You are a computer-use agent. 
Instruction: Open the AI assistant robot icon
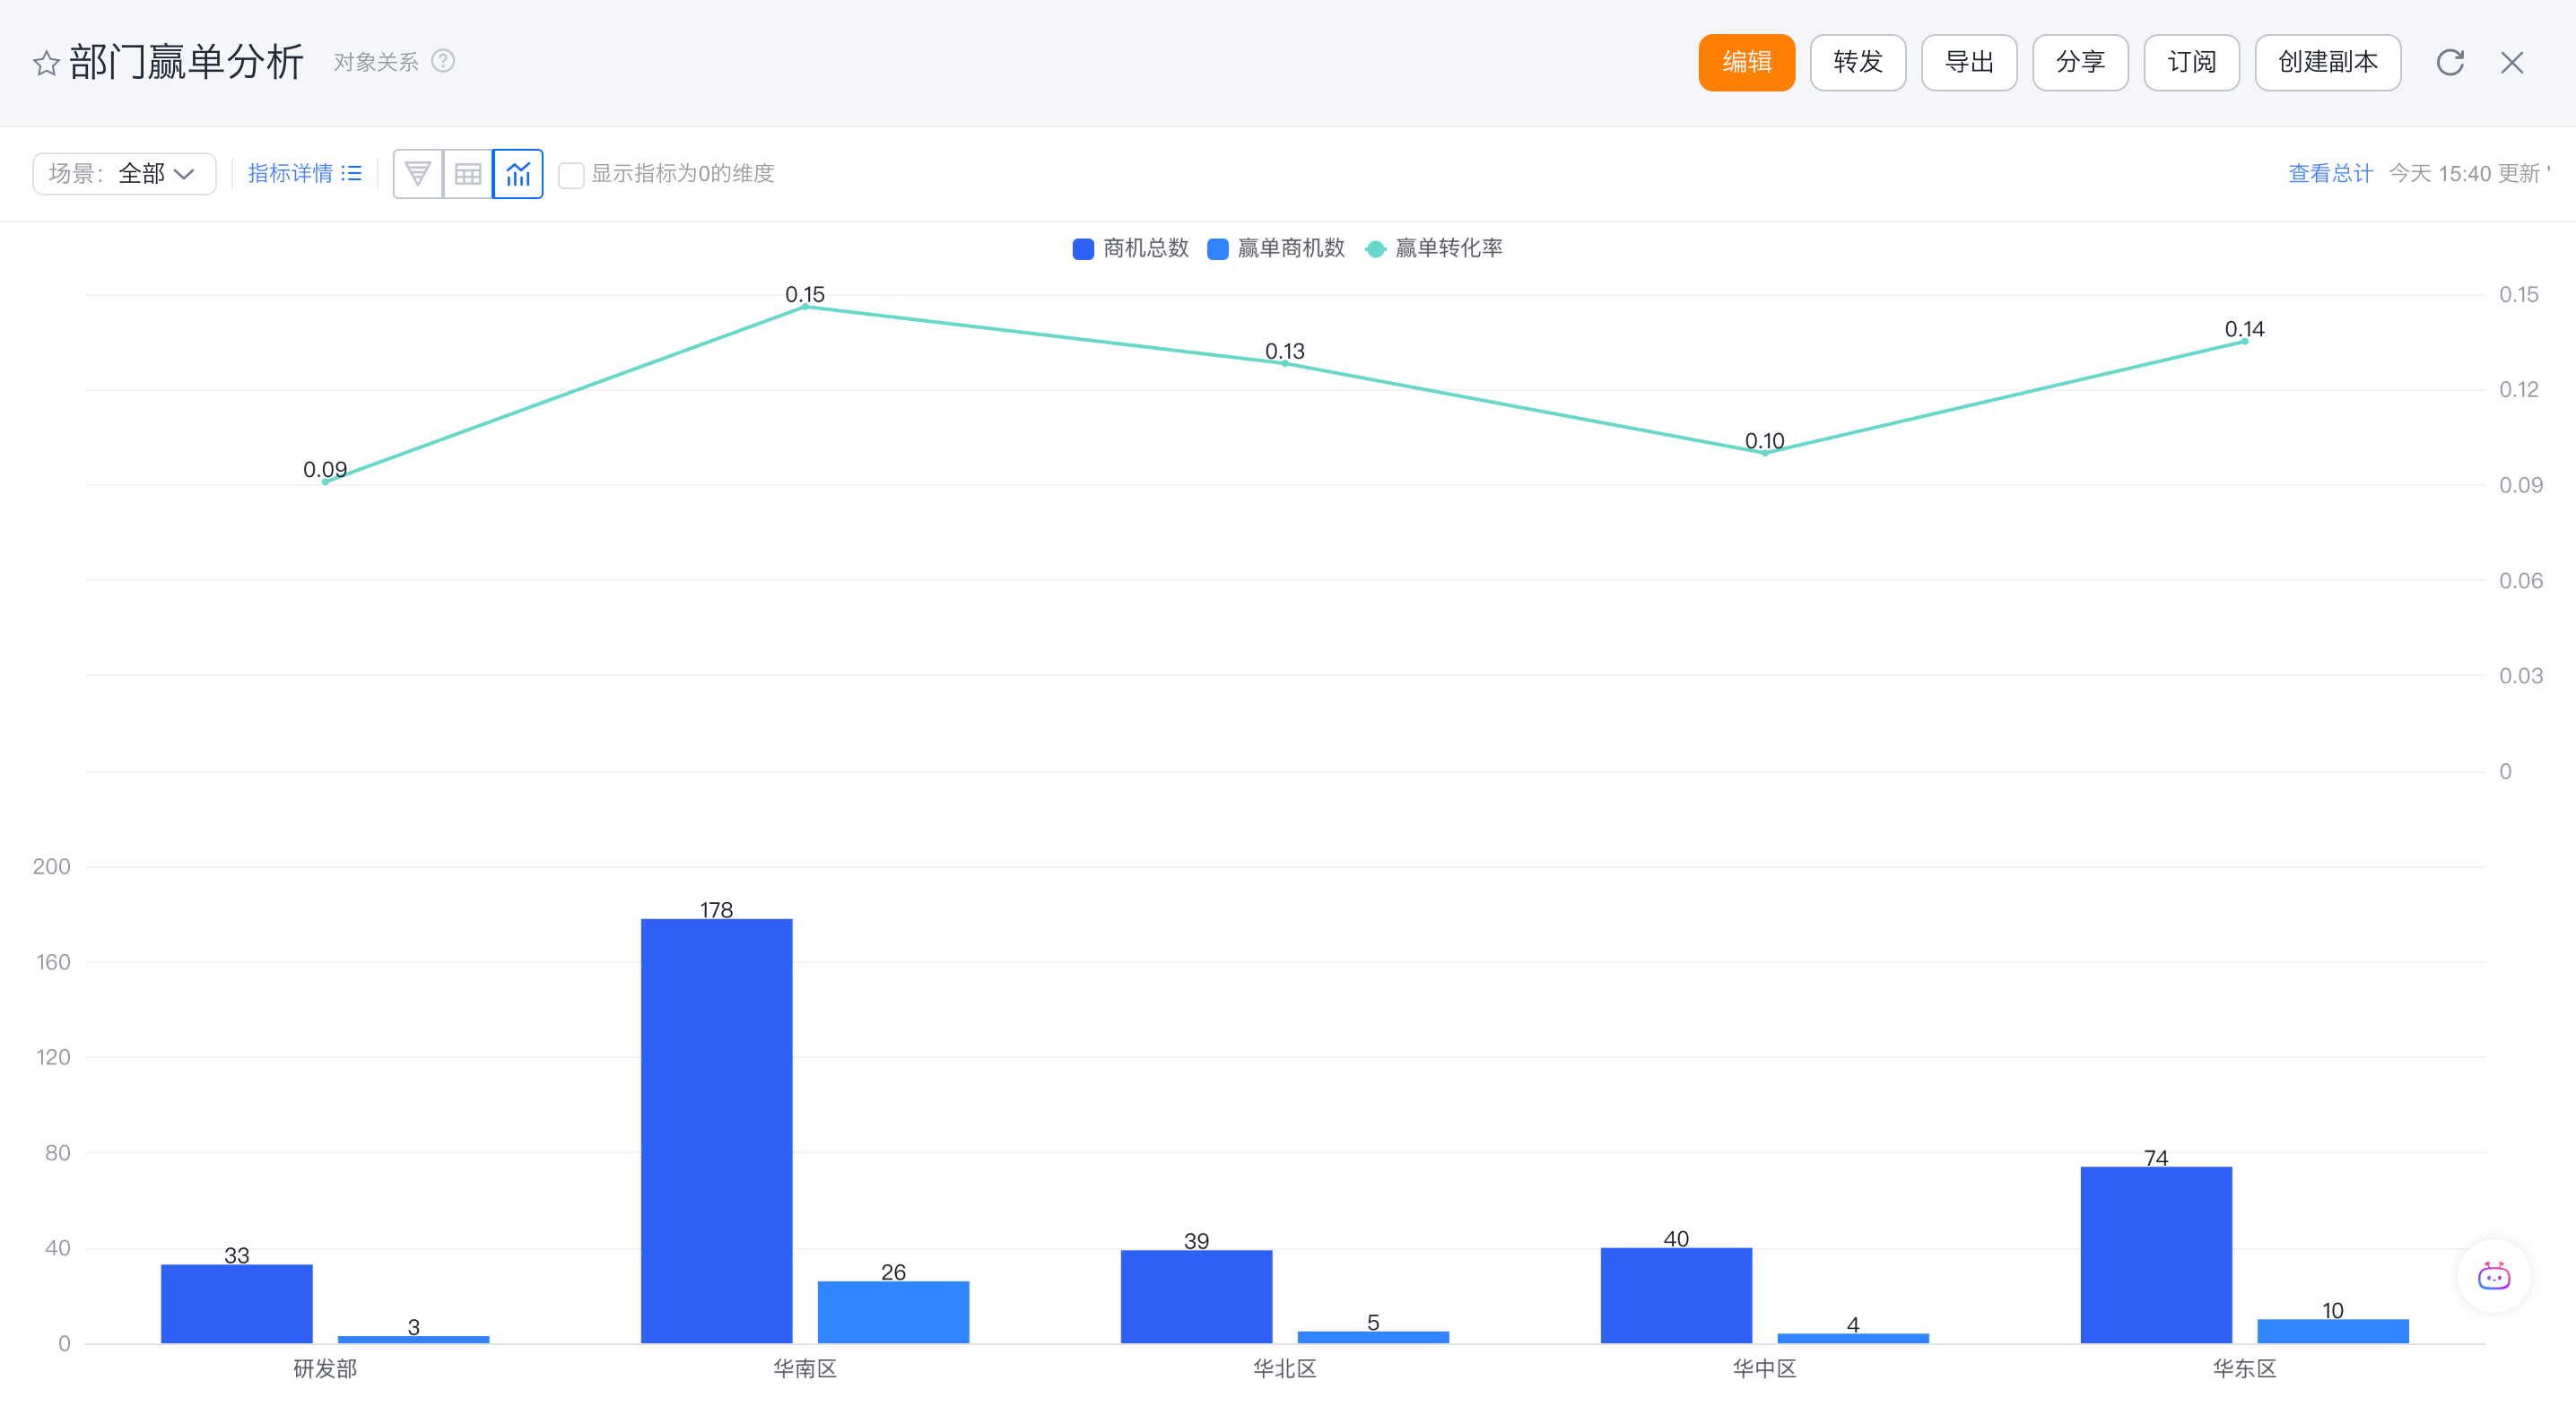point(2493,1276)
